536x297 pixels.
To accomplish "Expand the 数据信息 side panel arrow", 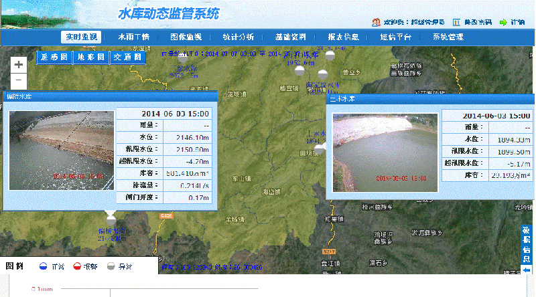I will point(527,270).
